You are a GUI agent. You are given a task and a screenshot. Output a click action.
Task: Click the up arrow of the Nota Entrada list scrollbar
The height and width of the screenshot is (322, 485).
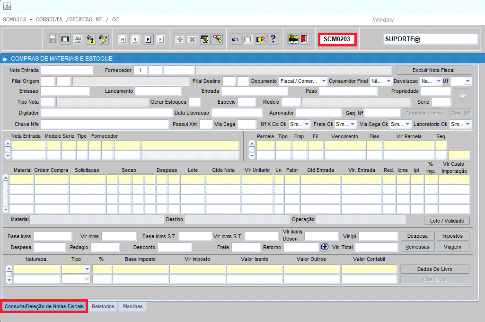8,143
